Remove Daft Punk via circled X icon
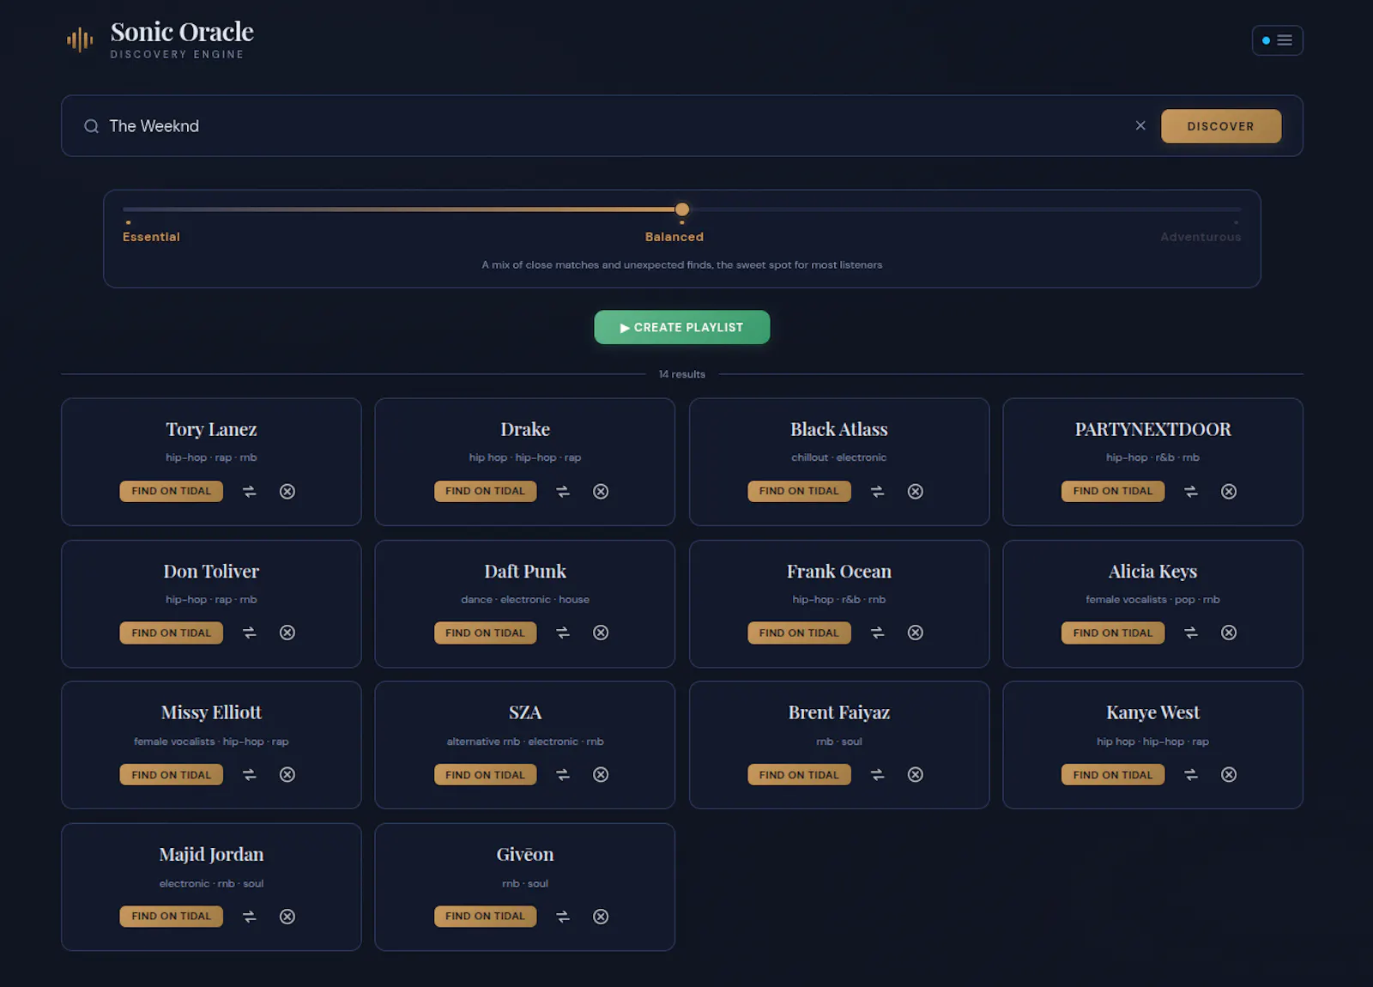Viewport: 1373px width, 987px height. (601, 633)
